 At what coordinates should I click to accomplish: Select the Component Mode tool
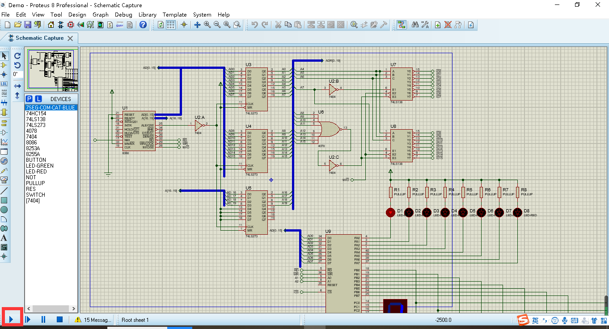click(x=4, y=65)
